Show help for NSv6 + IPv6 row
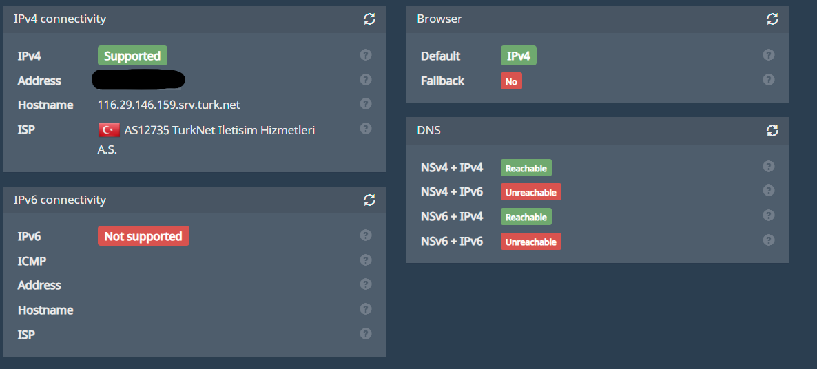The height and width of the screenshot is (369, 817). (769, 240)
